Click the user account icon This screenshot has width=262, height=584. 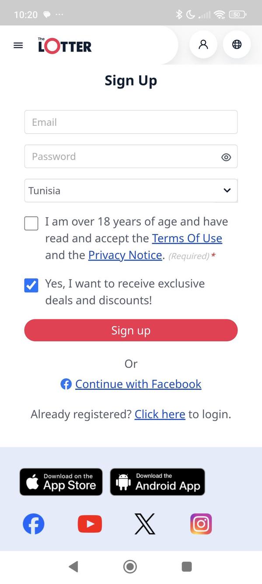(x=203, y=44)
